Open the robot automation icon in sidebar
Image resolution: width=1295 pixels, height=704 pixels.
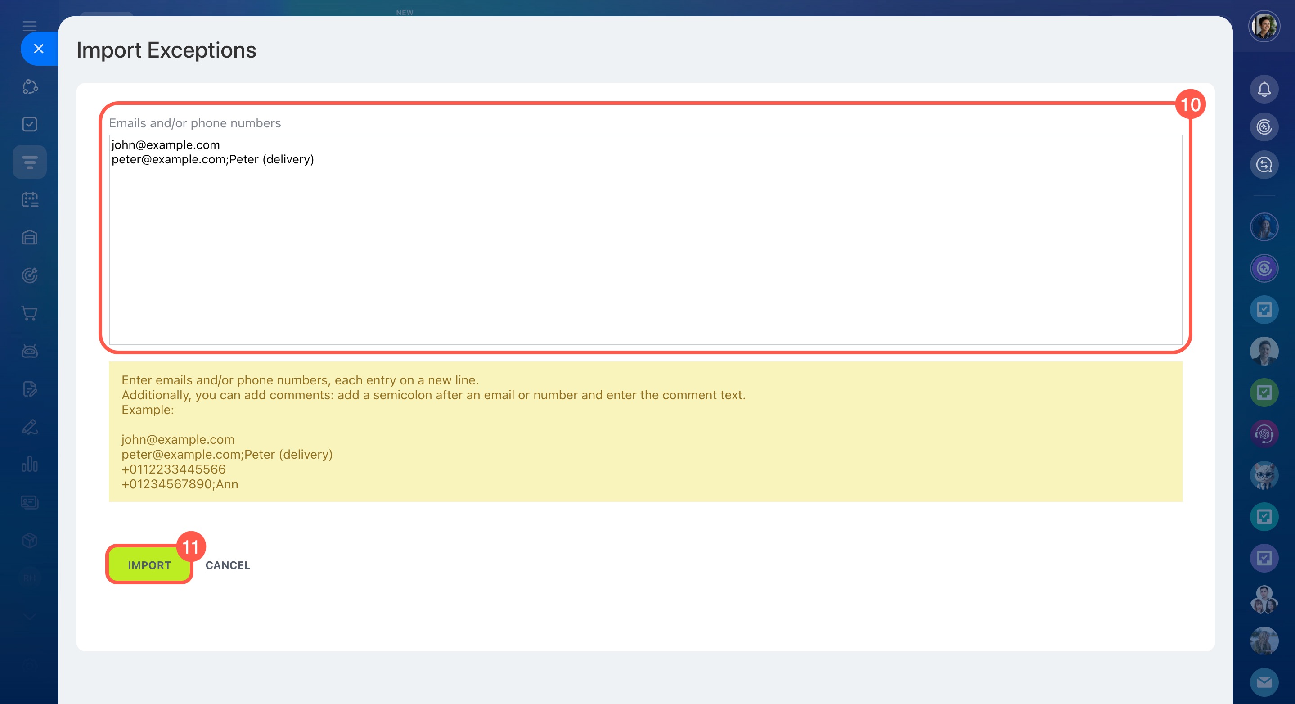pos(30,351)
